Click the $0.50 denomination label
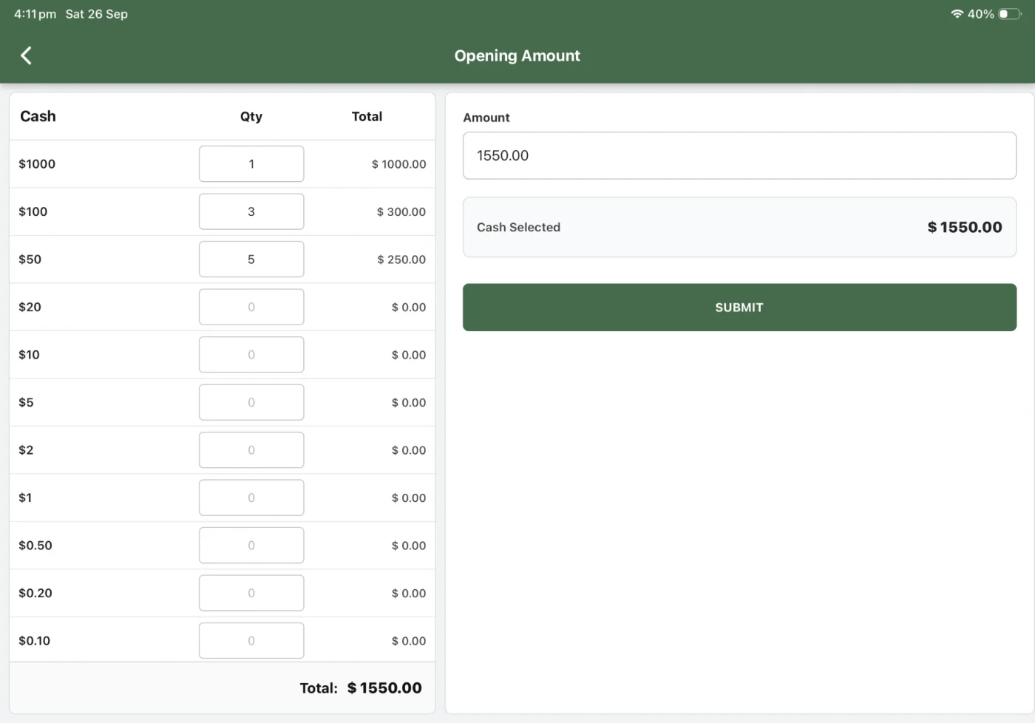Screen dimensions: 1035x723 (35, 546)
